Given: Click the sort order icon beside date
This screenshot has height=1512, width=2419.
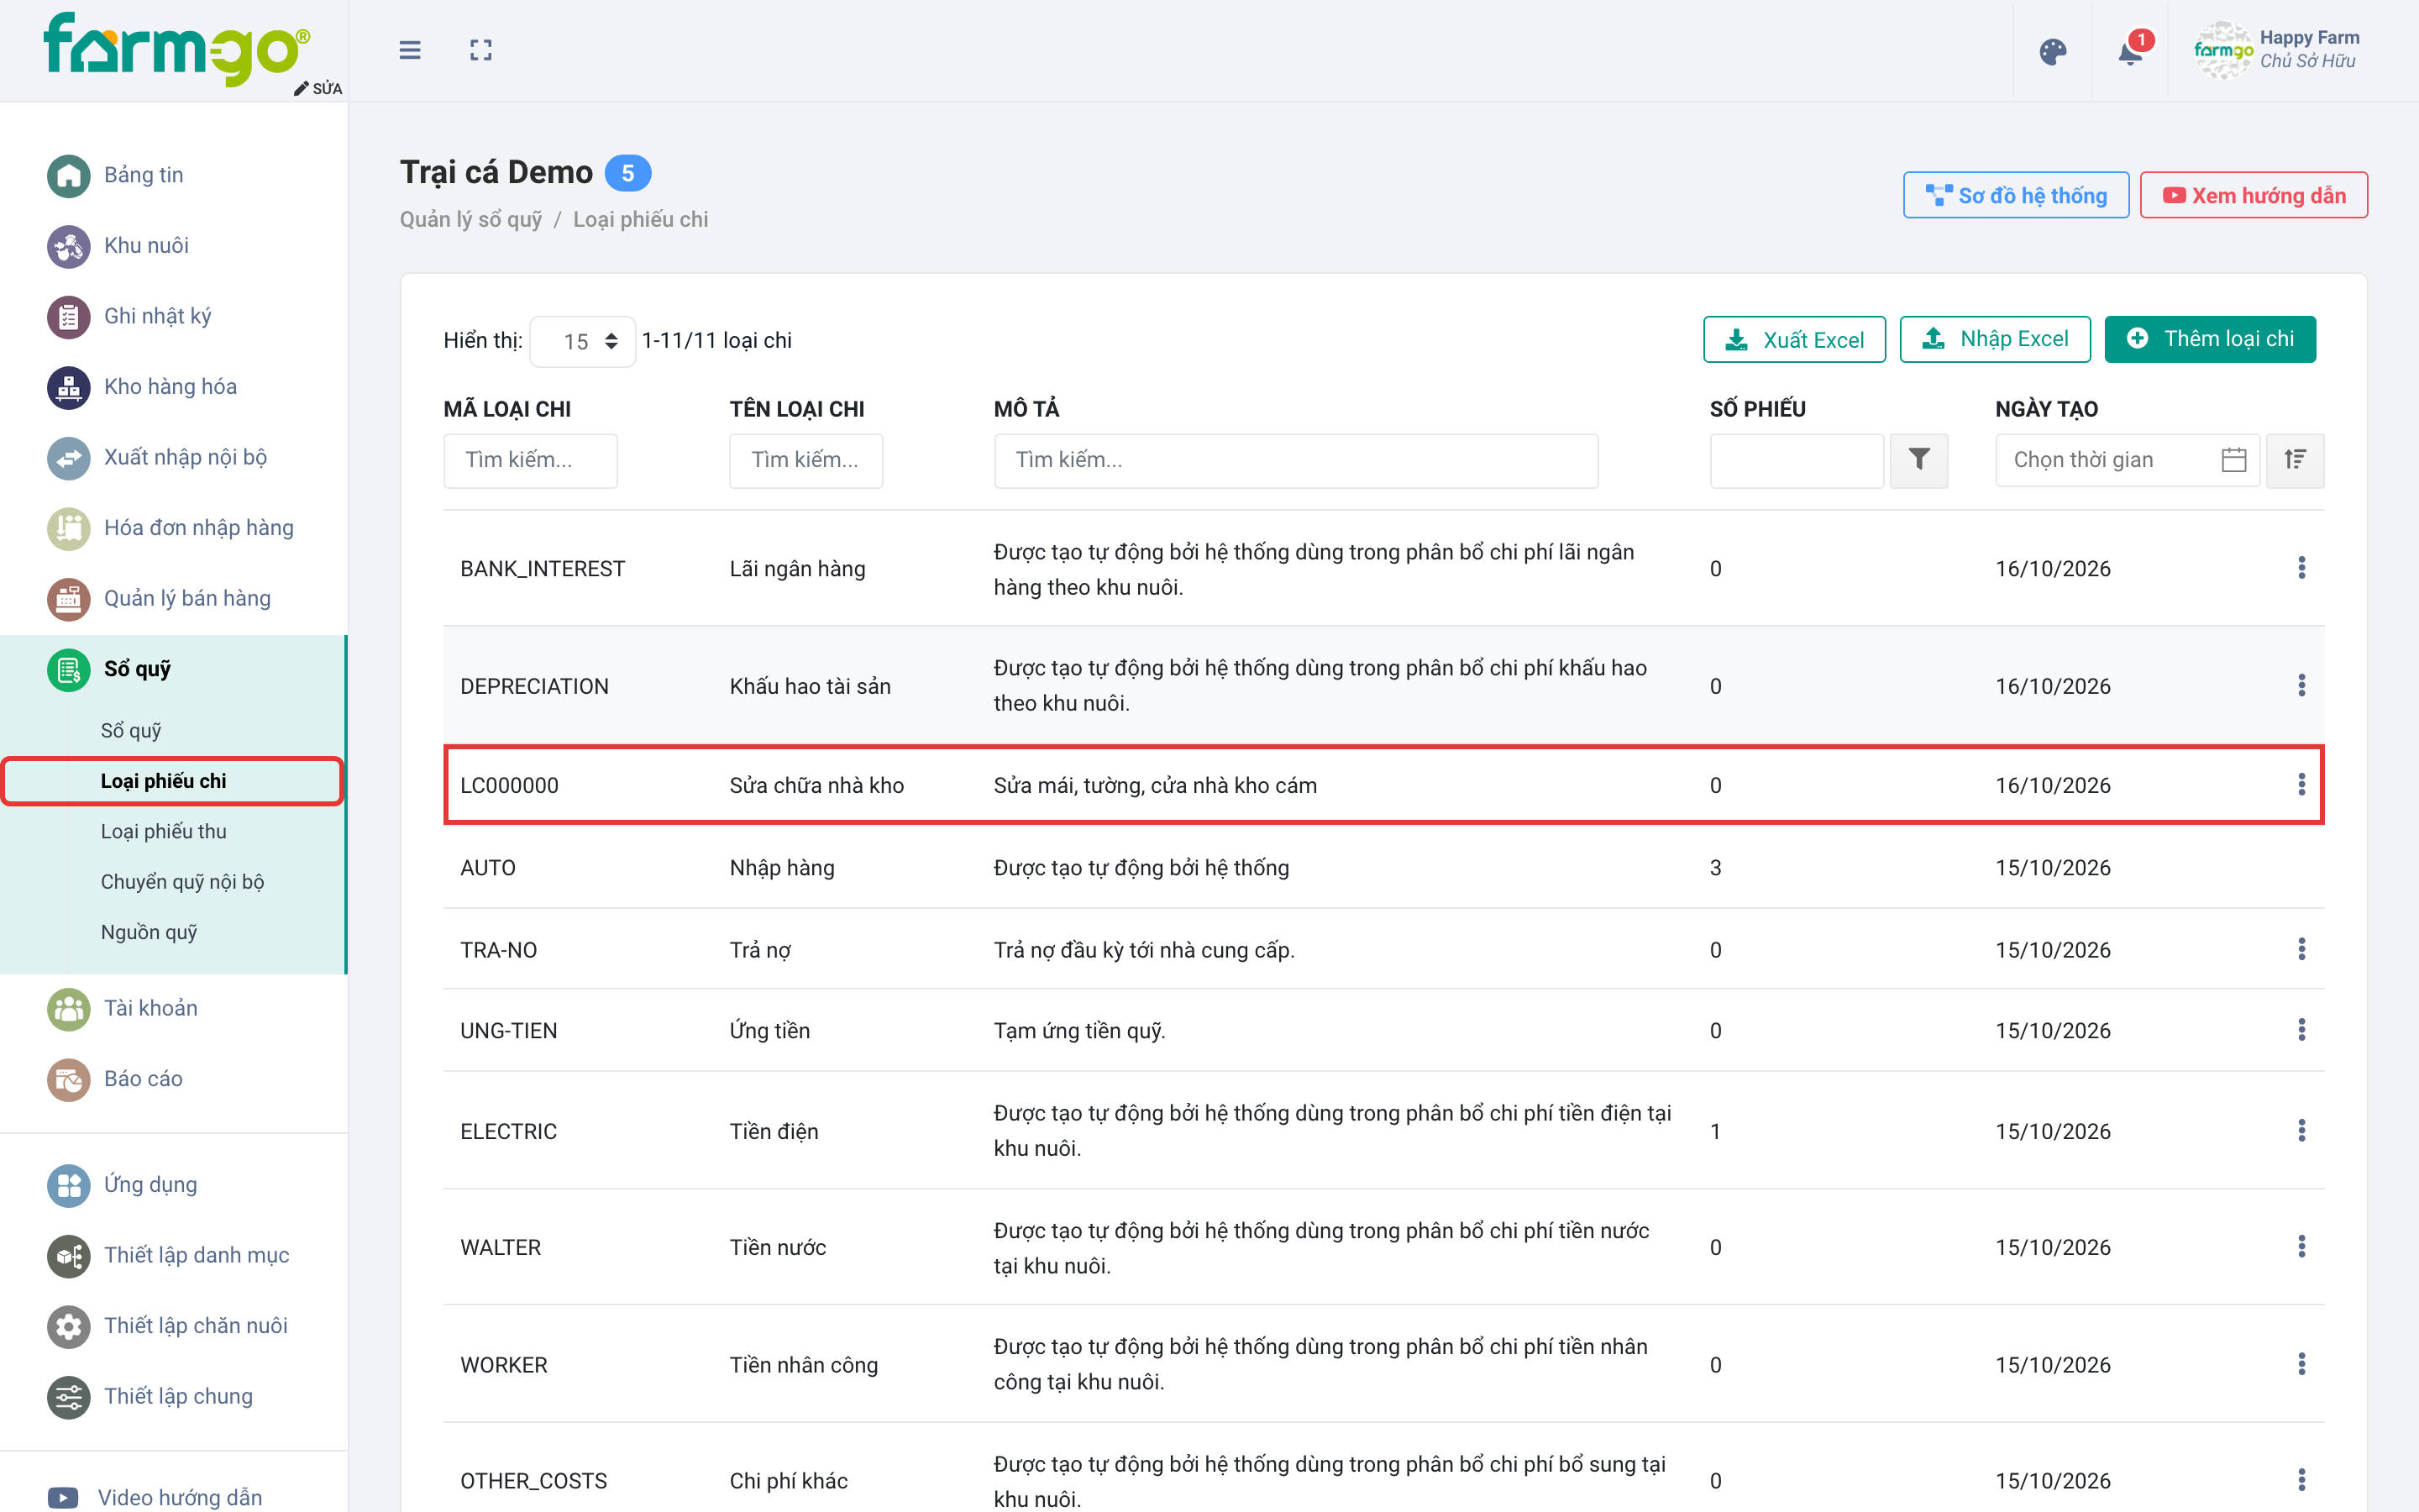Looking at the screenshot, I should [x=2294, y=460].
